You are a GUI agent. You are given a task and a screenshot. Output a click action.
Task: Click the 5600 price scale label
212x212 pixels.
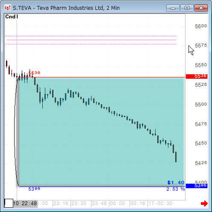[201, 26]
